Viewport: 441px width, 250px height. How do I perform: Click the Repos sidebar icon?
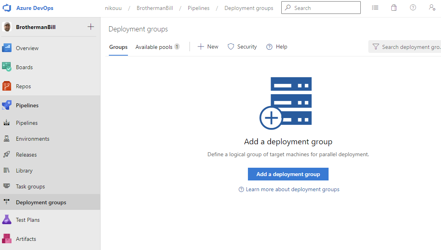click(7, 86)
